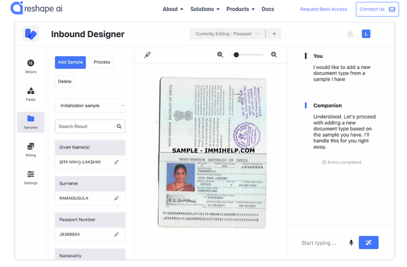The image size is (407, 267).
Task: Expand the About menu
Action: (173, 9)
